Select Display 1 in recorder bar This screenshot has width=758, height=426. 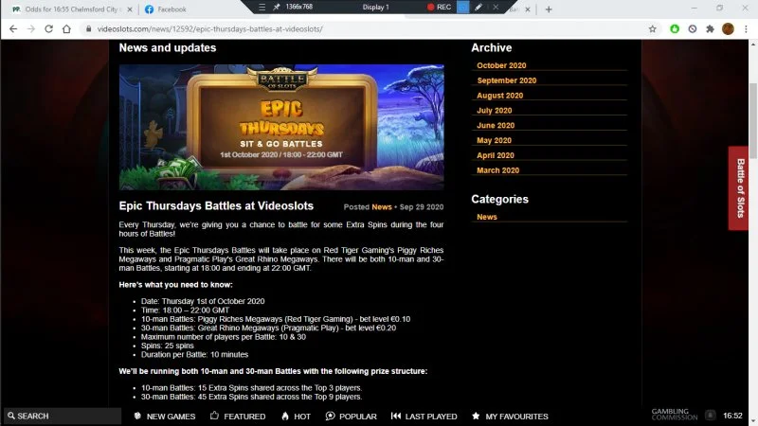[x=375, y=7]
